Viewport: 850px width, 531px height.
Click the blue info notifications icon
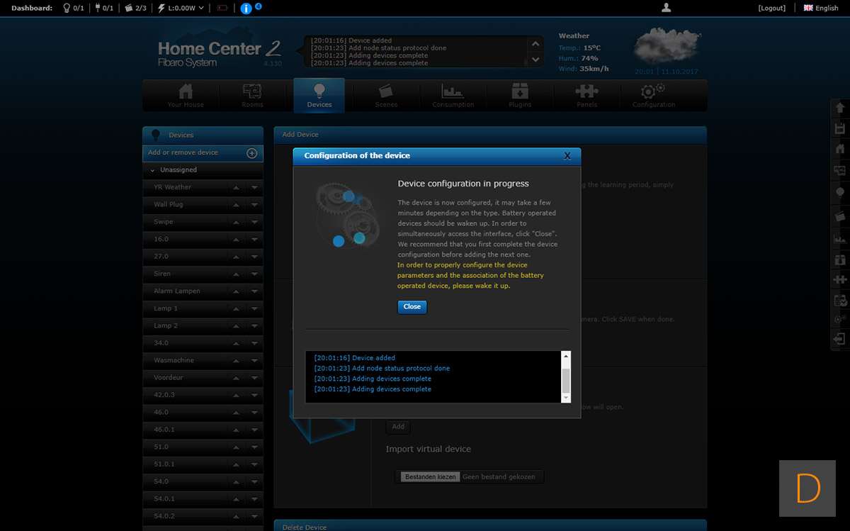coord(246,9)
